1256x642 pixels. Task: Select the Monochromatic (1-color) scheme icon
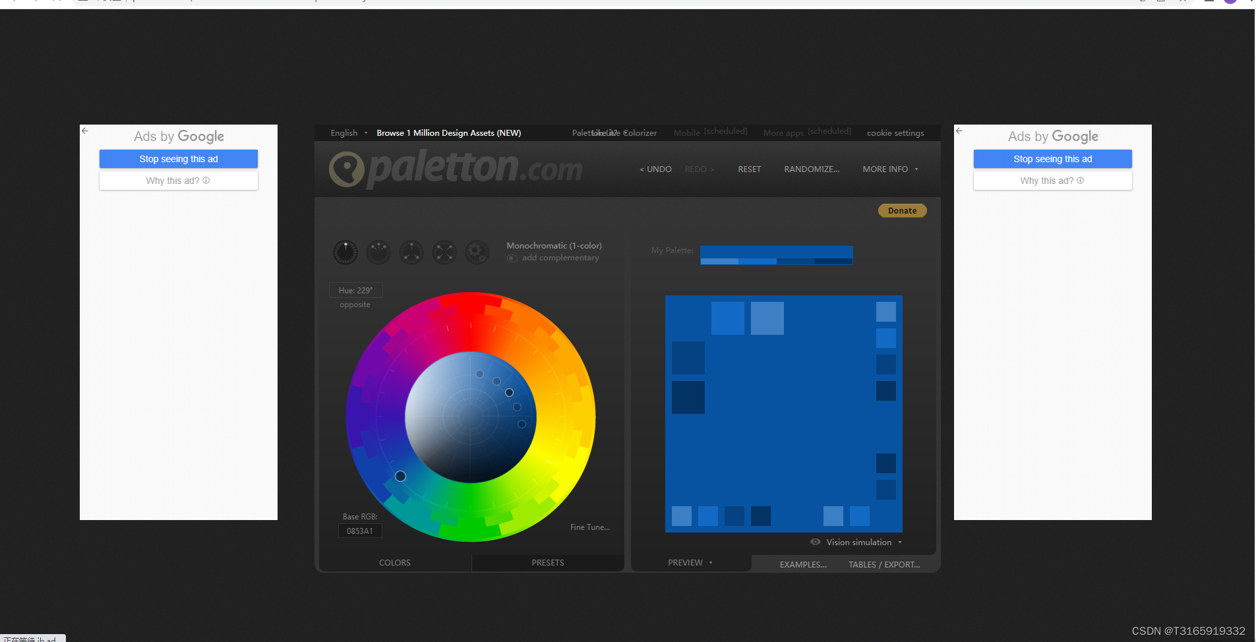pyautogui.click(x=345, y=252)
